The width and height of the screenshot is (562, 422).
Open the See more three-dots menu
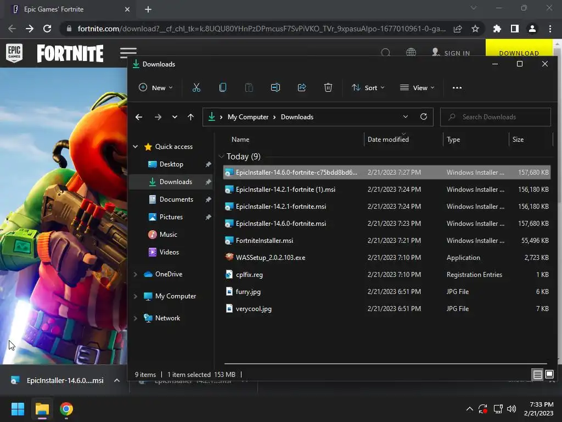pyautogui.click(x=457, y=87)
